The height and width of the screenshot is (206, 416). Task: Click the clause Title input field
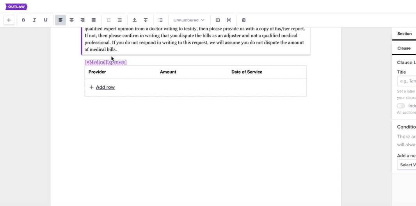point(407,81)
